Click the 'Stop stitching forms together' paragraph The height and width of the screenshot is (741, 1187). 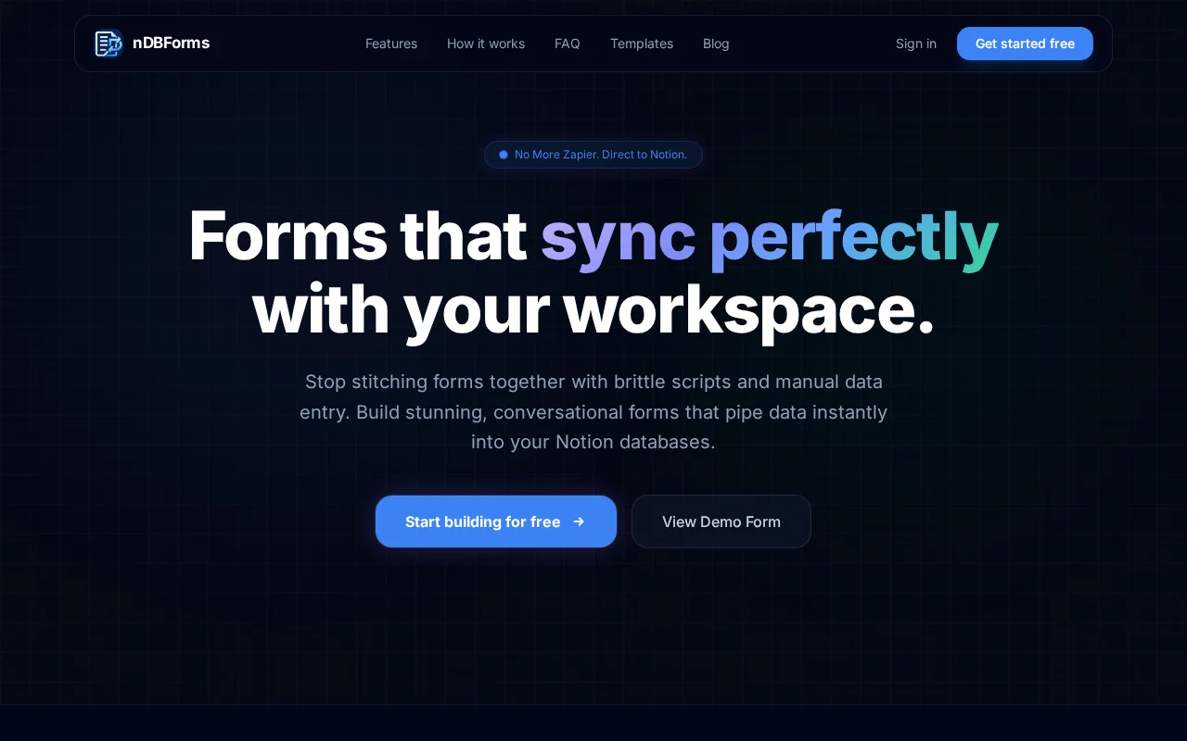pyautogui.click(x=593, y=411)
